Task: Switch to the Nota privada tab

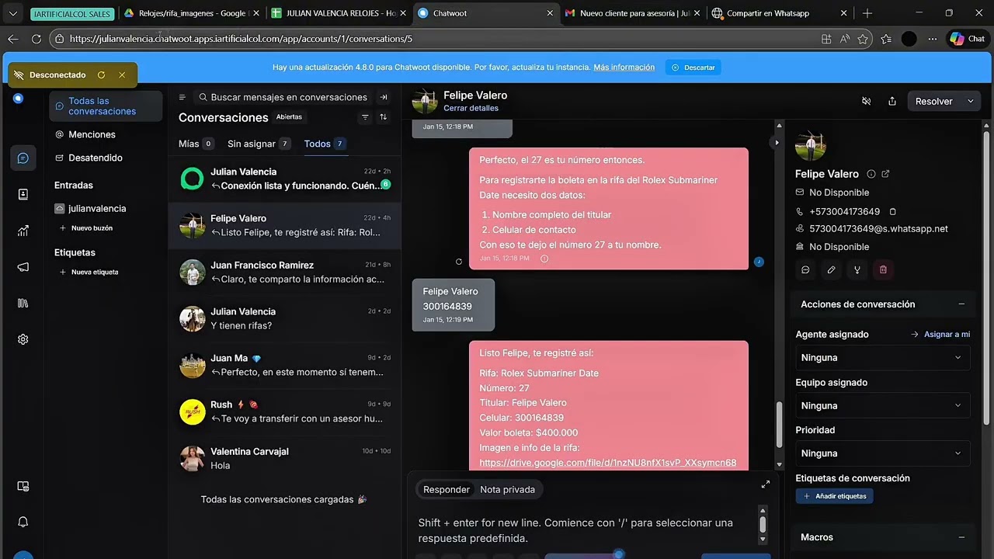Action: point(507,490)
